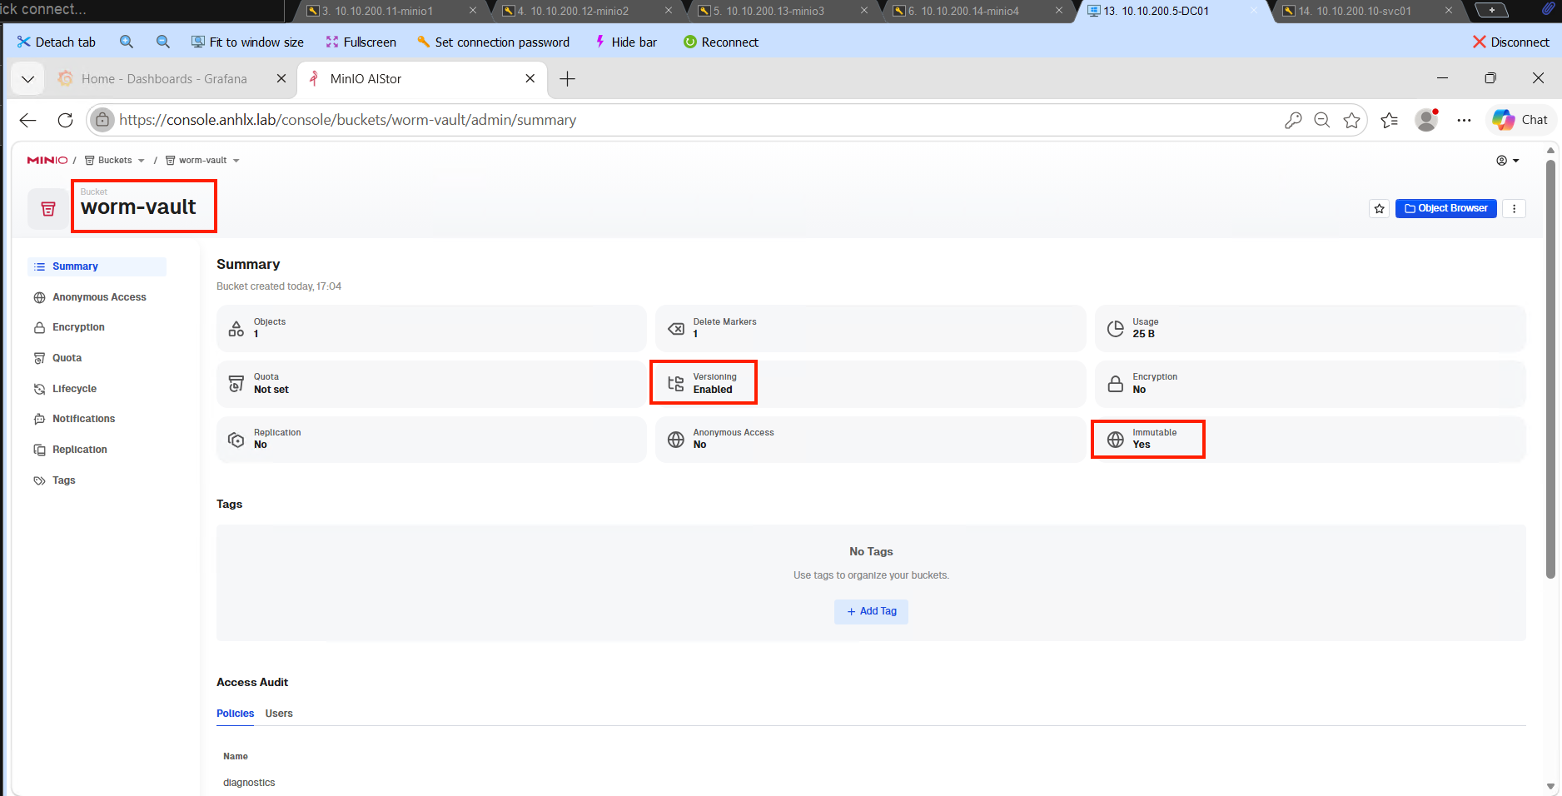The image size is (1562, 796).
Task: Open the Copilot Chat button
Action: (x=1520, y=120)
